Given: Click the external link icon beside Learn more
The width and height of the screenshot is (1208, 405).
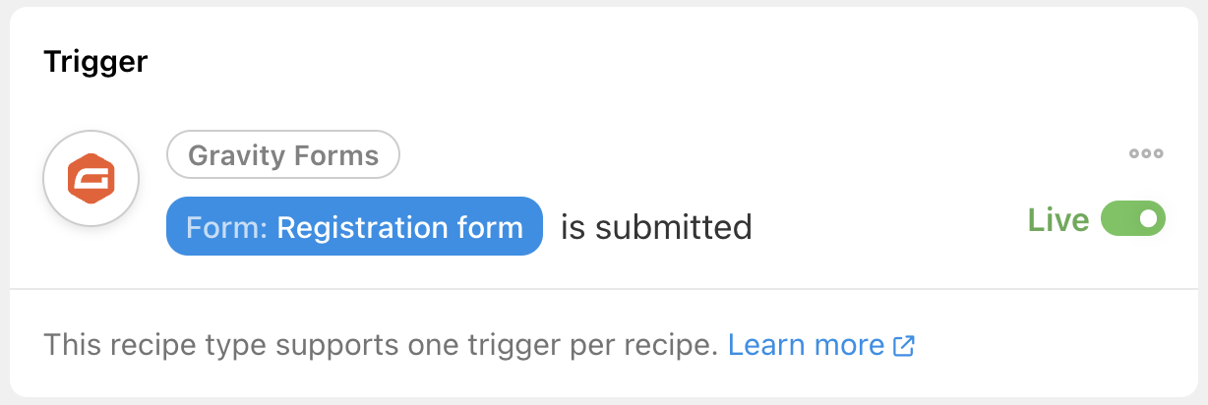Looking at the screenshot, I should coord(904,346).
